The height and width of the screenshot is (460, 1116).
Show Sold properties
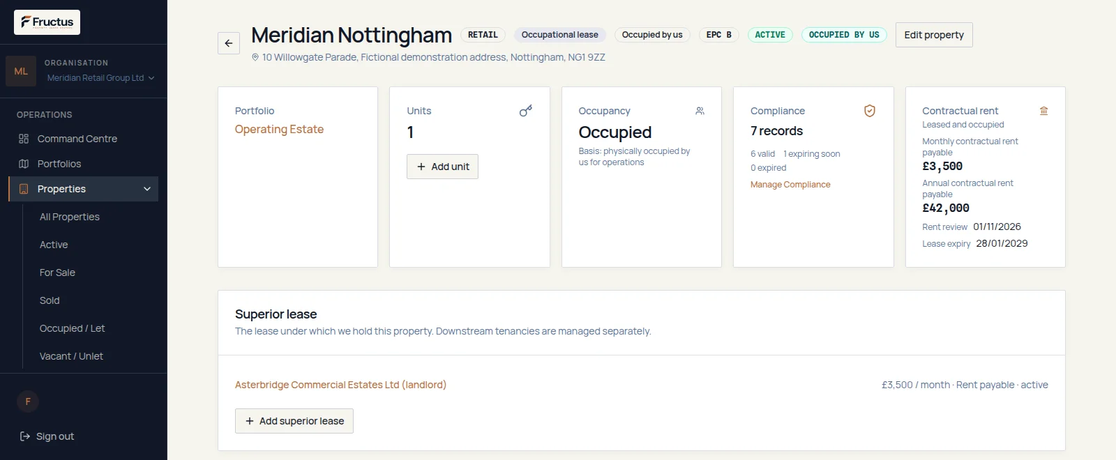point(50,300)
